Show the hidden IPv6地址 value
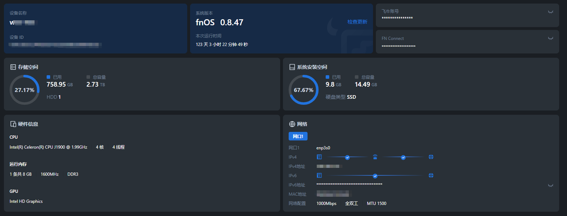This screenshot has height=216, width=567. point(551,185)
